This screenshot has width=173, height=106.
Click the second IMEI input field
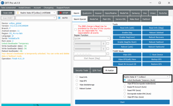click(87, 49)
